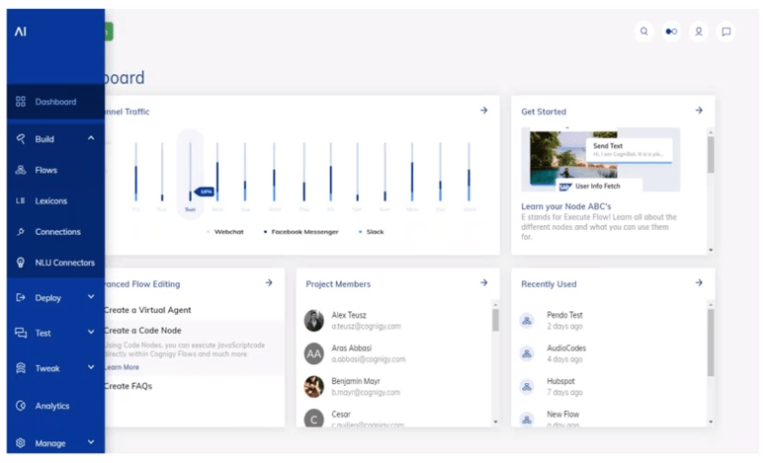Click the search icon in top bar
772x463 pixels.
(644, 32)
